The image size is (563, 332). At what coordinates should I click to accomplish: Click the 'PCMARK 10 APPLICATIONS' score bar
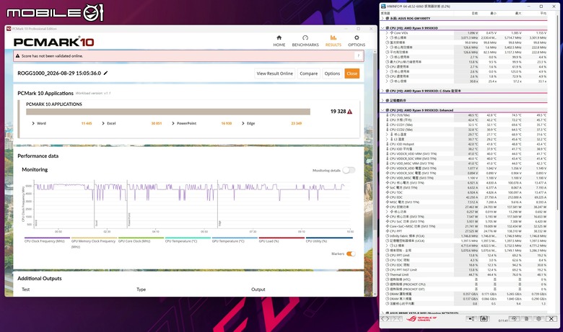[168, 112]
